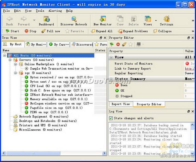Screen dimensions: 196x162
Task: Click Expand Problems
Action: click(x=133, y=31)
